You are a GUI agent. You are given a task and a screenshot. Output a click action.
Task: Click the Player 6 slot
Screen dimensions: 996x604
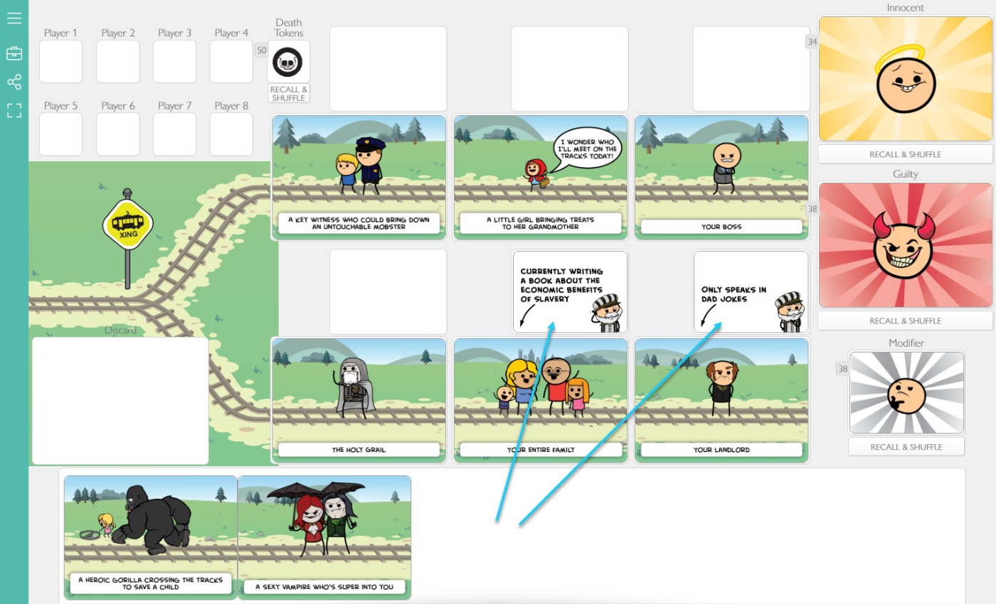[118, 134]
